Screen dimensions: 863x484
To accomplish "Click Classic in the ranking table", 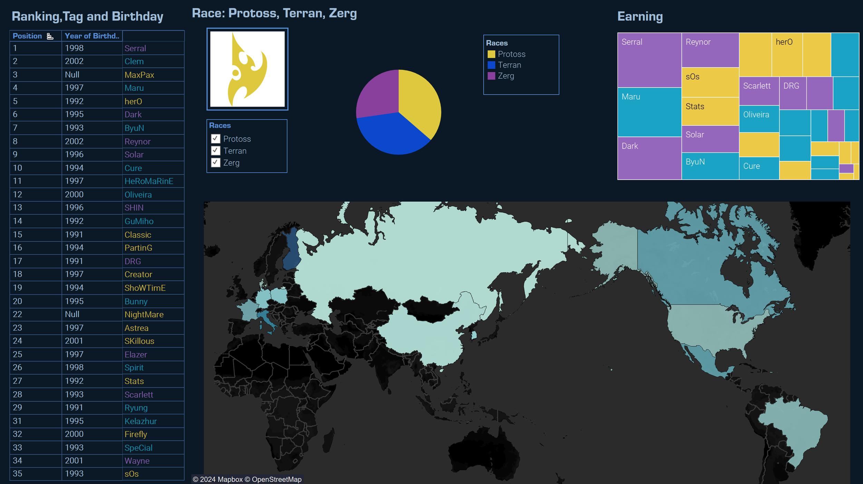I will click(138, 234).
